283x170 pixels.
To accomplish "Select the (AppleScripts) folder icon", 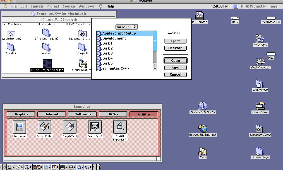I will (11, 33).
